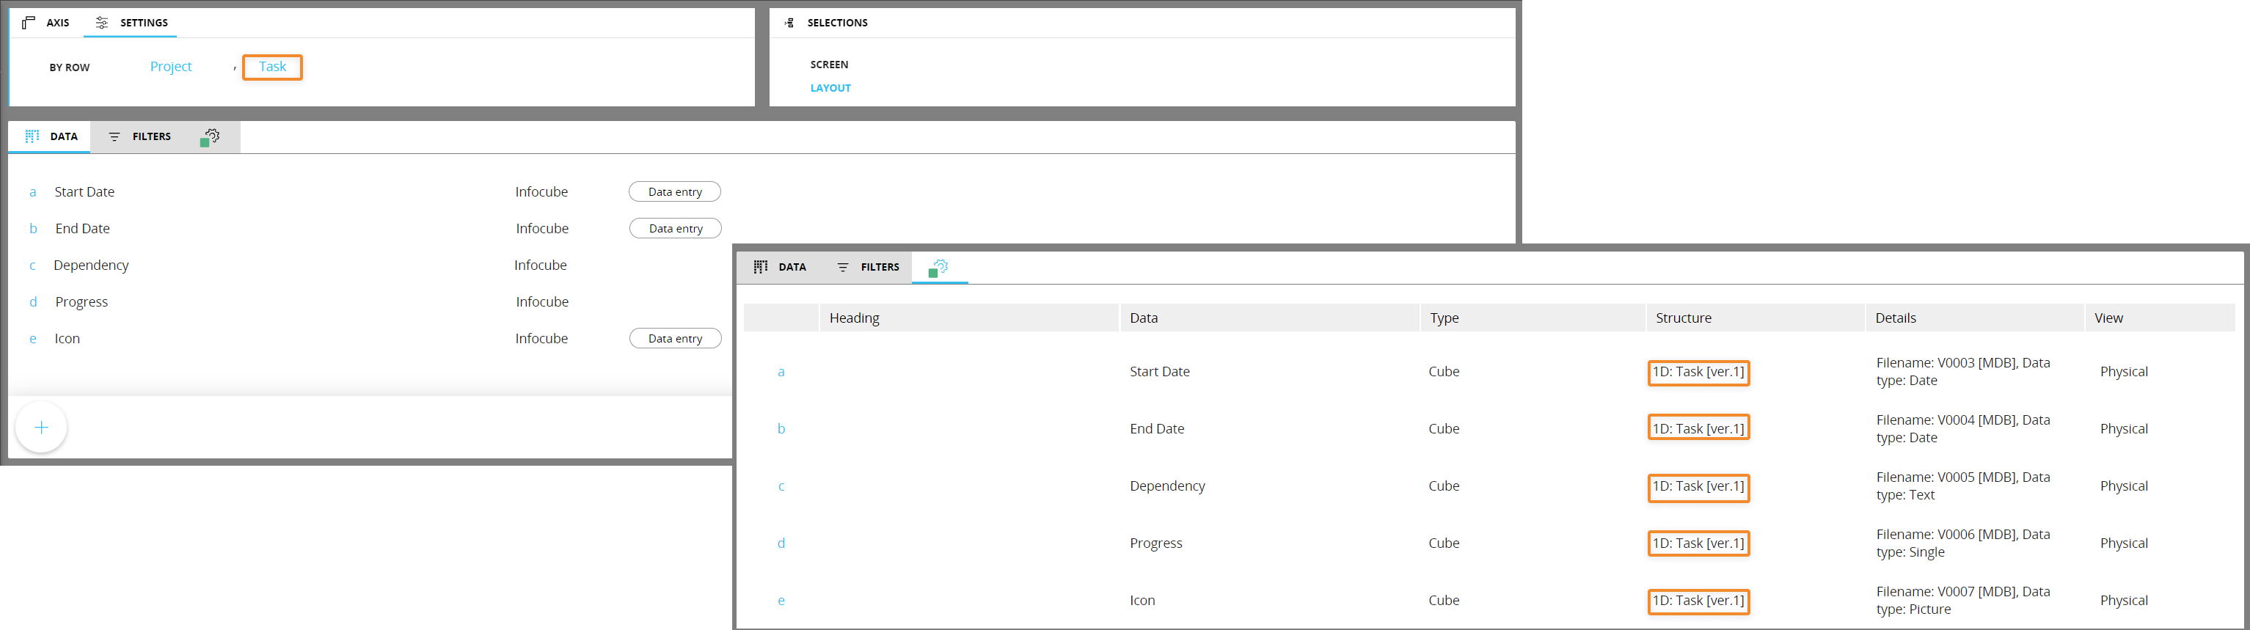Select block letter c in left data list

click(x=32, y=265)
